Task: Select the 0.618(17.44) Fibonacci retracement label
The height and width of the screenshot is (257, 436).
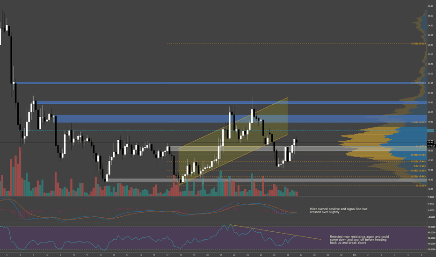Action: pyautogui.click(x=418, y=161)
